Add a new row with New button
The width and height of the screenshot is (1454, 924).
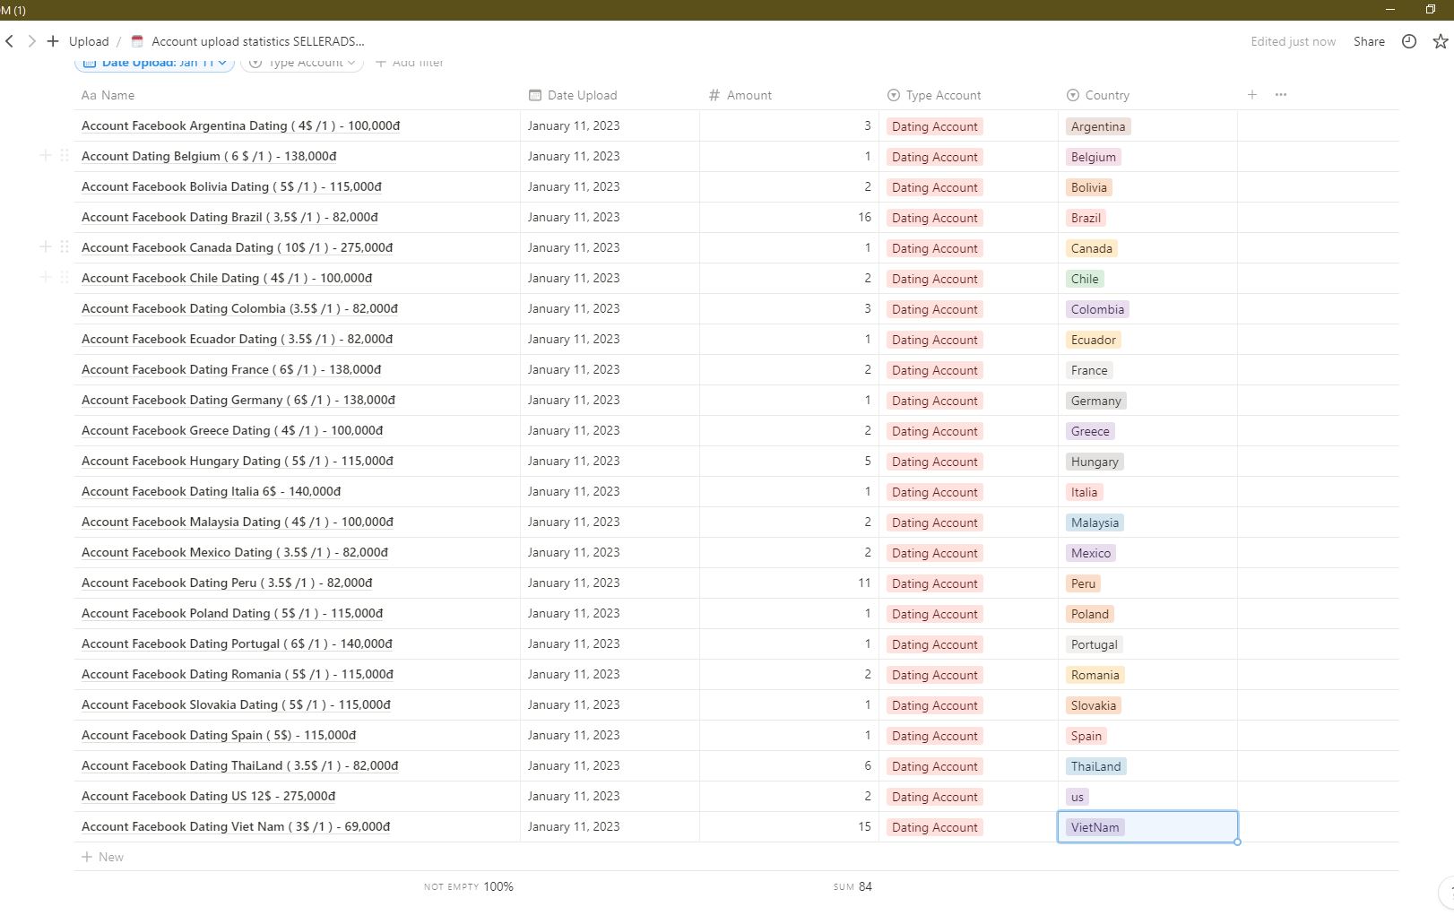[x=103, y=857]
